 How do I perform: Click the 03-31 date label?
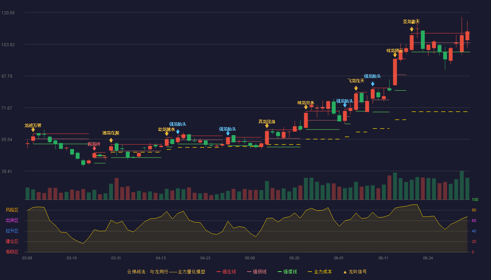pos(116,258)
